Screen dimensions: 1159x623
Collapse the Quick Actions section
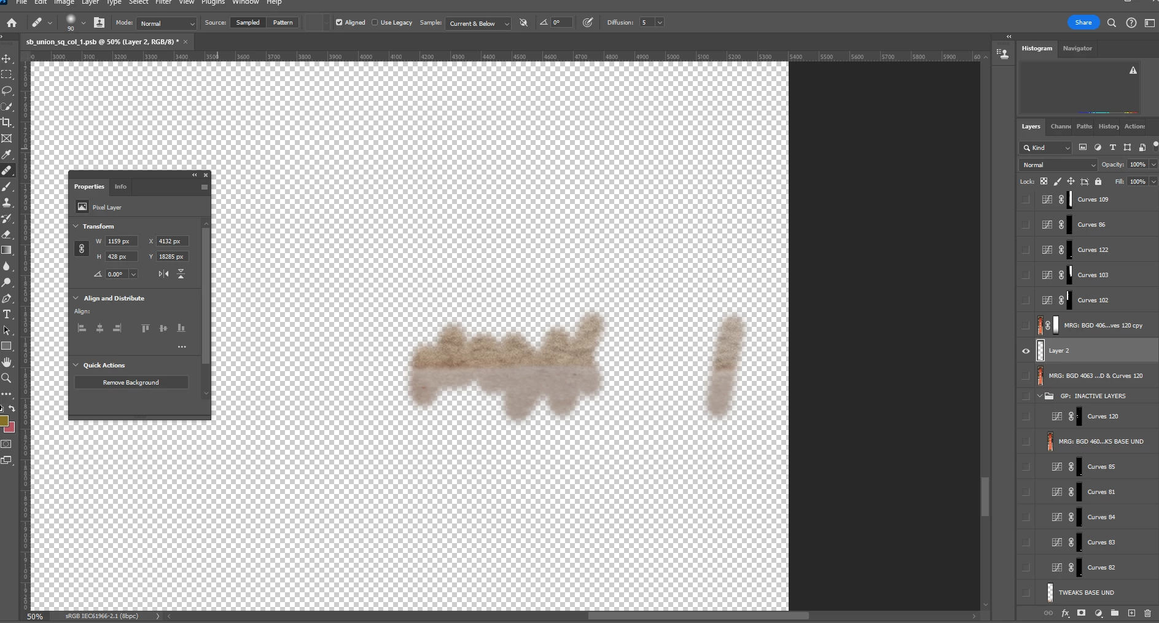[x=76, y=365]
